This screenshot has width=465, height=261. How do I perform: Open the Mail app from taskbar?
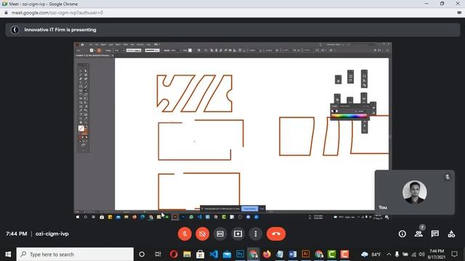pyautogui.click(x=227, y=254)
